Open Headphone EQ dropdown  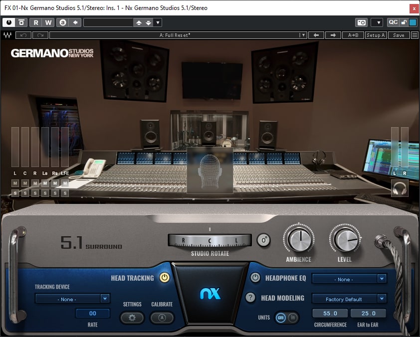349,279
